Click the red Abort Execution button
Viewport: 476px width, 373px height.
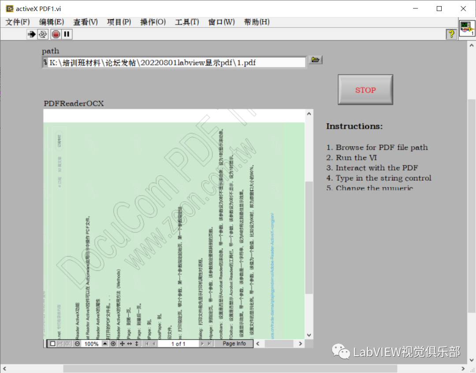pos(56,34)
